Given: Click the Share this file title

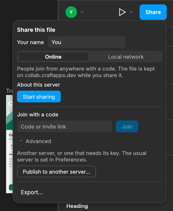Looking at the screenshot, I should pyautogui.click(x=36, y=30).
